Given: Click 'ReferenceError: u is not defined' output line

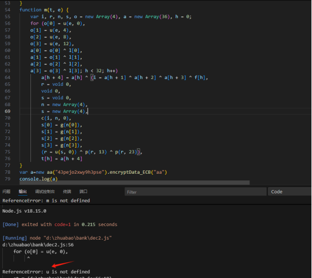Looking at the screenshot, I should tap(46, 272).
